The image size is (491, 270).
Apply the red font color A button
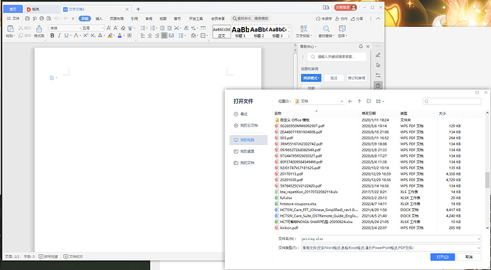coord(75,36)
